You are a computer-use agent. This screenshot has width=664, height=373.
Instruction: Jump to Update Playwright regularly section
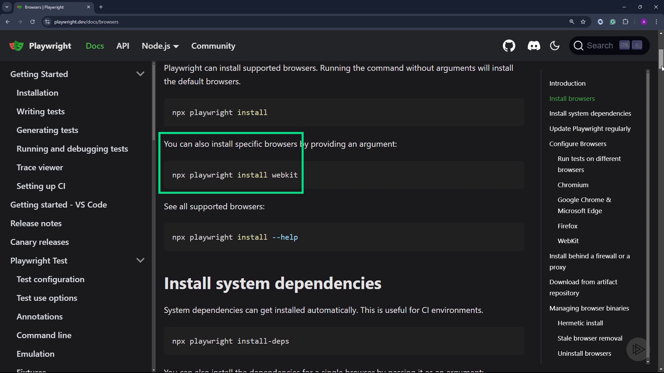(x=590, y=128)
